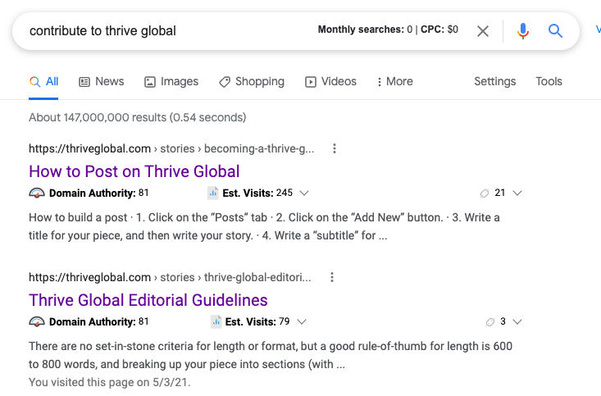
Task: Click the Domain Authority gauge icon in the first result
Action: (x=37, y=193)
